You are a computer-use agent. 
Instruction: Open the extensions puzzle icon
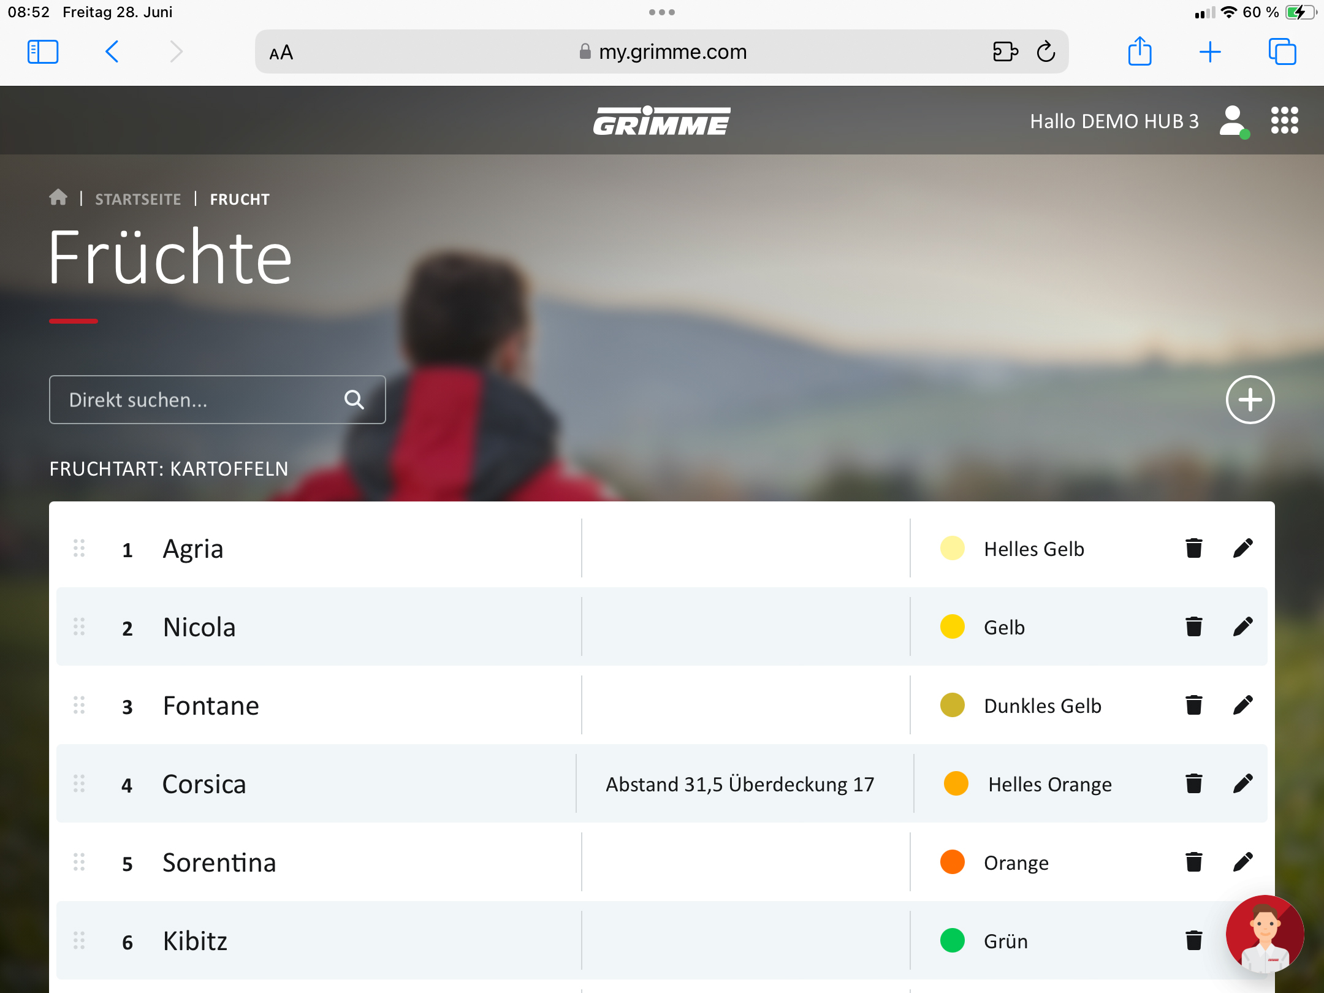(1005, 51)
